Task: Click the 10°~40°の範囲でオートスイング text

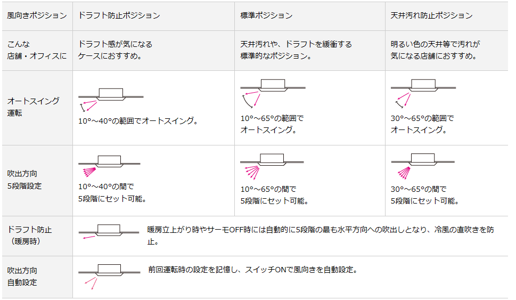Action: coord(138,121)
